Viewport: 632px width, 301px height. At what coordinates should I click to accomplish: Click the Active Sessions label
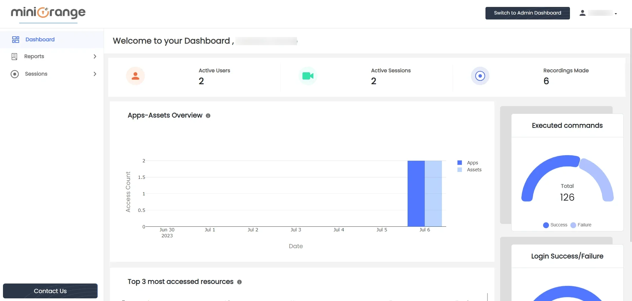(391, 71)
